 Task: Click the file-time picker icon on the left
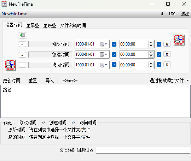10,65
